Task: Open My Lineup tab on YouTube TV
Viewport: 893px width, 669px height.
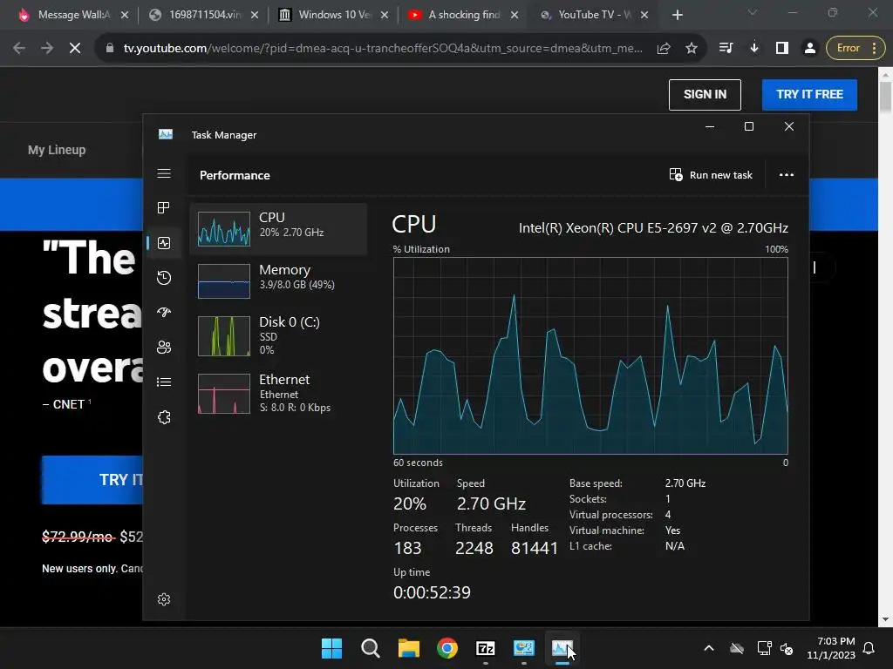Action: click(57, 150)
